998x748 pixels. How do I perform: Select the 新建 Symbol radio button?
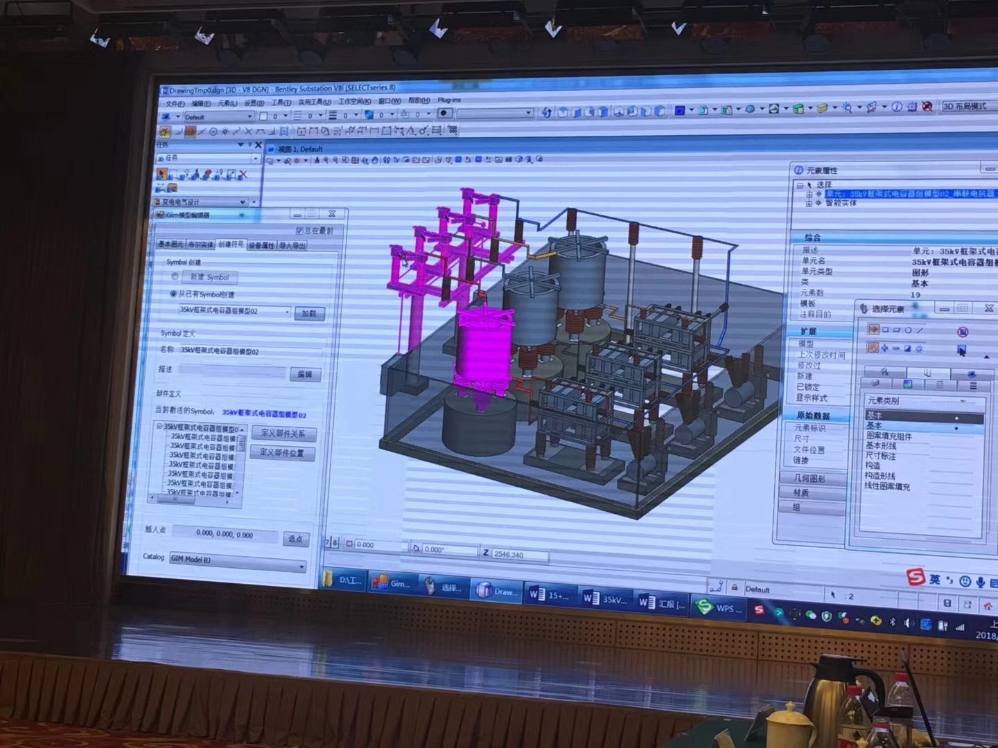coord(175,276)
